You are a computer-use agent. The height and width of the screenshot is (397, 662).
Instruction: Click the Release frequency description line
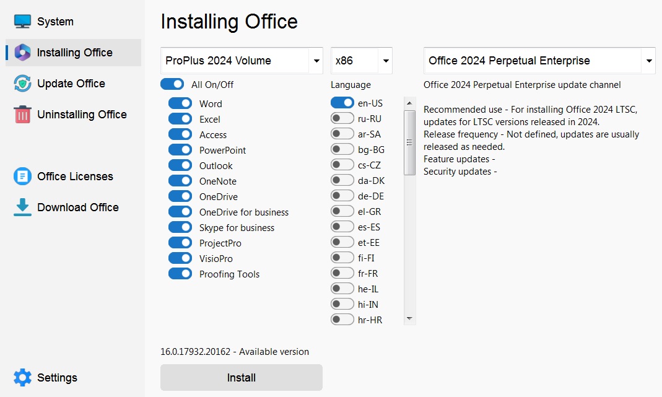tap(531, 140)
